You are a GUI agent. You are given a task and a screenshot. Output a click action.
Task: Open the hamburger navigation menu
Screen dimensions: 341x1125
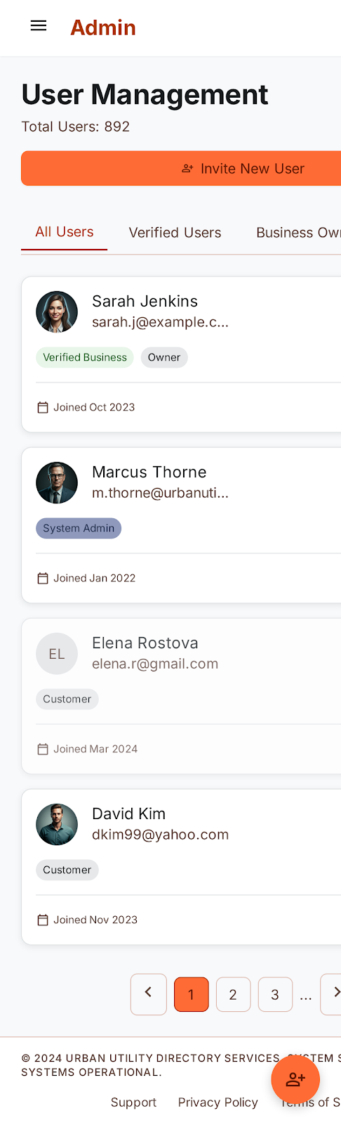(x=39, y=26)
